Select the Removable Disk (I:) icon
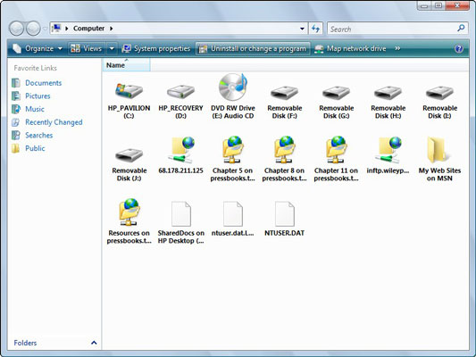Screen dimensions: 476x357 [439, 92]
